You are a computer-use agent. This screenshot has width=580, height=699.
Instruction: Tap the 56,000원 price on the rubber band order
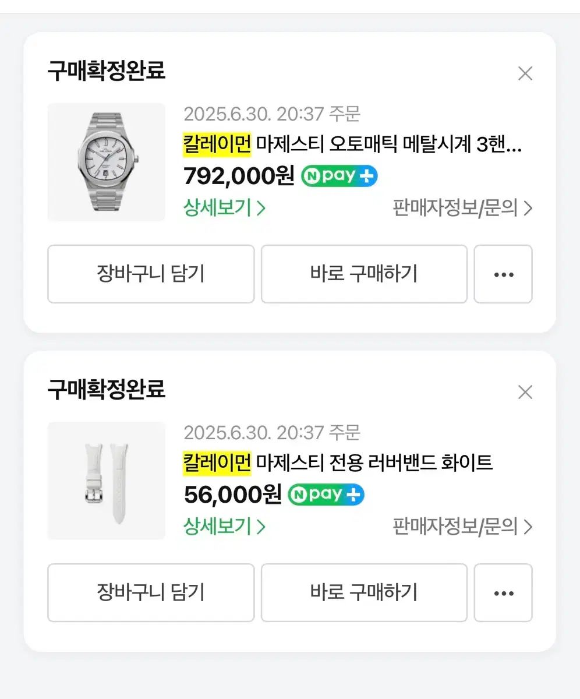tap(232, 495)
